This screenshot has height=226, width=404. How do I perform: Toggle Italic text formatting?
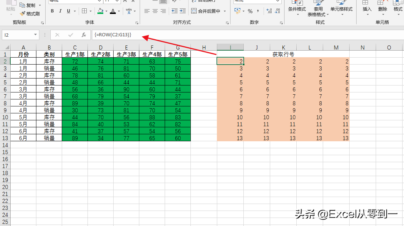tap(60, 11)
